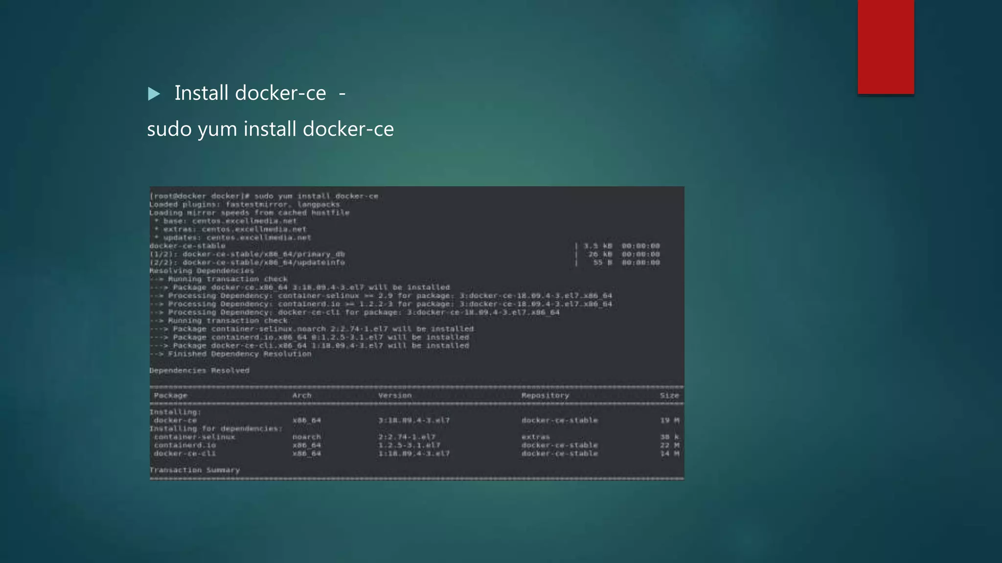This screenshot has height=563, width=1002.
Task: Click "Package container-selinux.noarch" will be installed line
Action: 311,329
